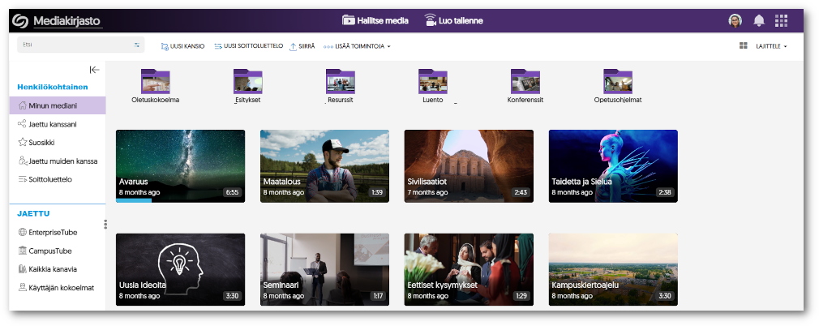
Task: Open Luo tallenne
Action: pyautogui.click(x=453, y=21)
